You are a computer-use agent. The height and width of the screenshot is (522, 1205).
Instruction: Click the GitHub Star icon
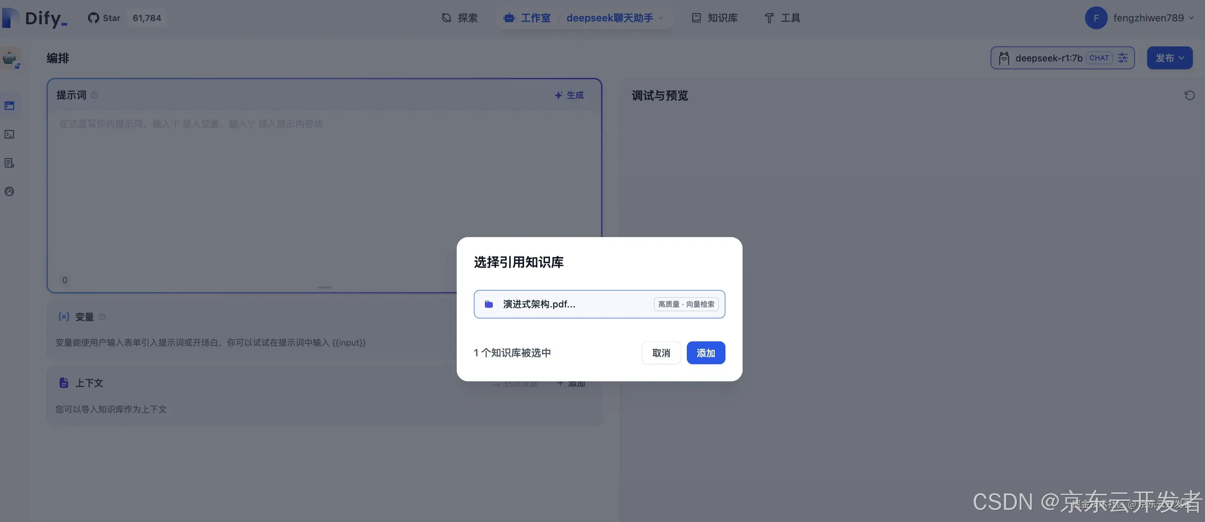94,18
